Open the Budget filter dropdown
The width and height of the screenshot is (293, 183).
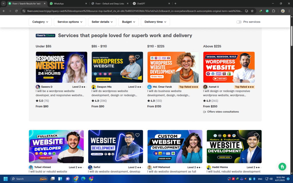(x=128, y=22)
